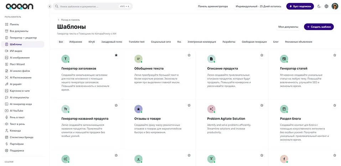Image resolution: width=341 pixels, height=166 pixels.
Task: Switch to the Избранное filter tab
Action: coord(76,42)
